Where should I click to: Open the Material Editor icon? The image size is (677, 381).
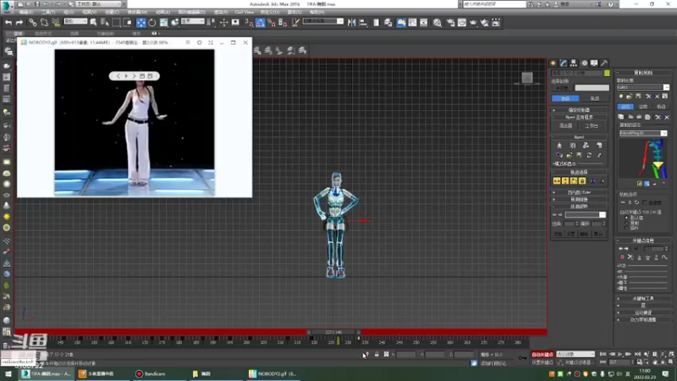438,23
